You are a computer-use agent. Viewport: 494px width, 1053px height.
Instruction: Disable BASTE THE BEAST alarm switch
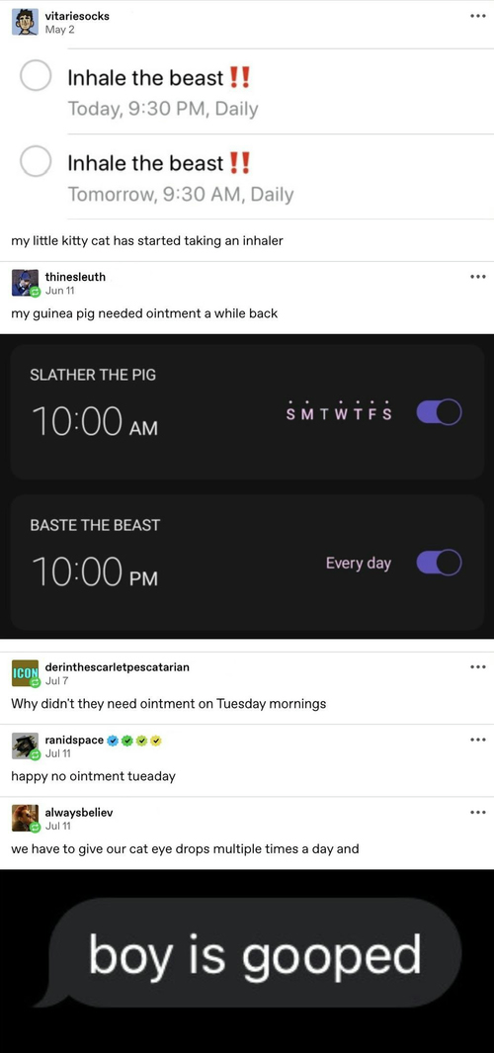439,563
